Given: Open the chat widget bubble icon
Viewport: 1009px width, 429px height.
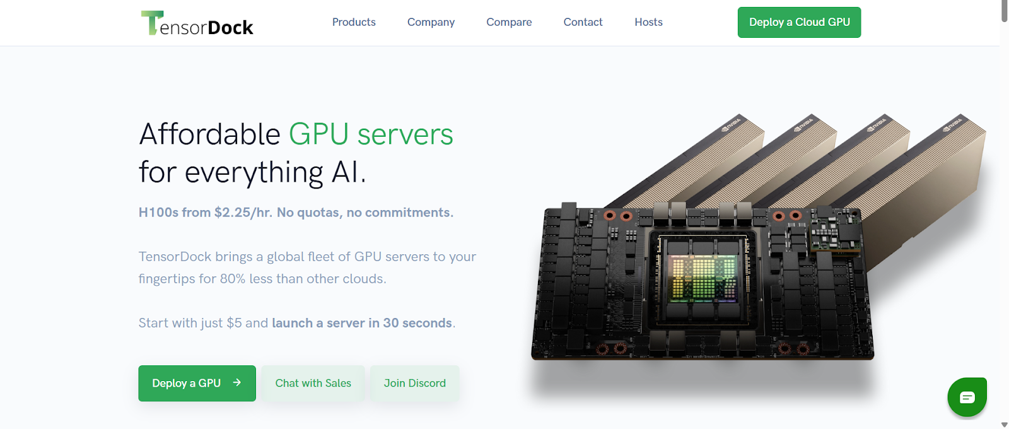Looking at the screenshot, I should [x=967, y=397].
